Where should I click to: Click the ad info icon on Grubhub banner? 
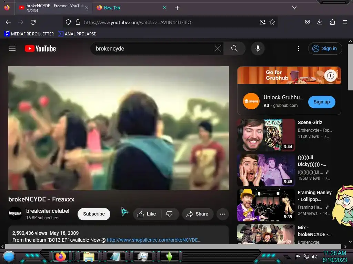[331, 76]
